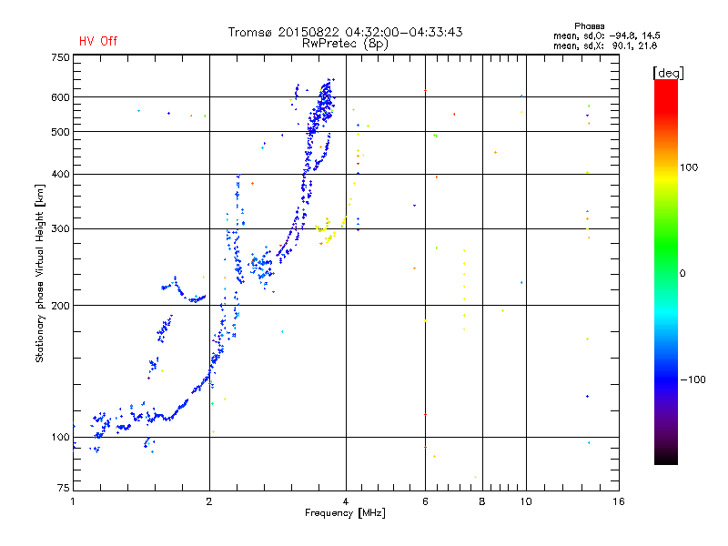Click the colorbar tick label "0"

tap(682, 273)
